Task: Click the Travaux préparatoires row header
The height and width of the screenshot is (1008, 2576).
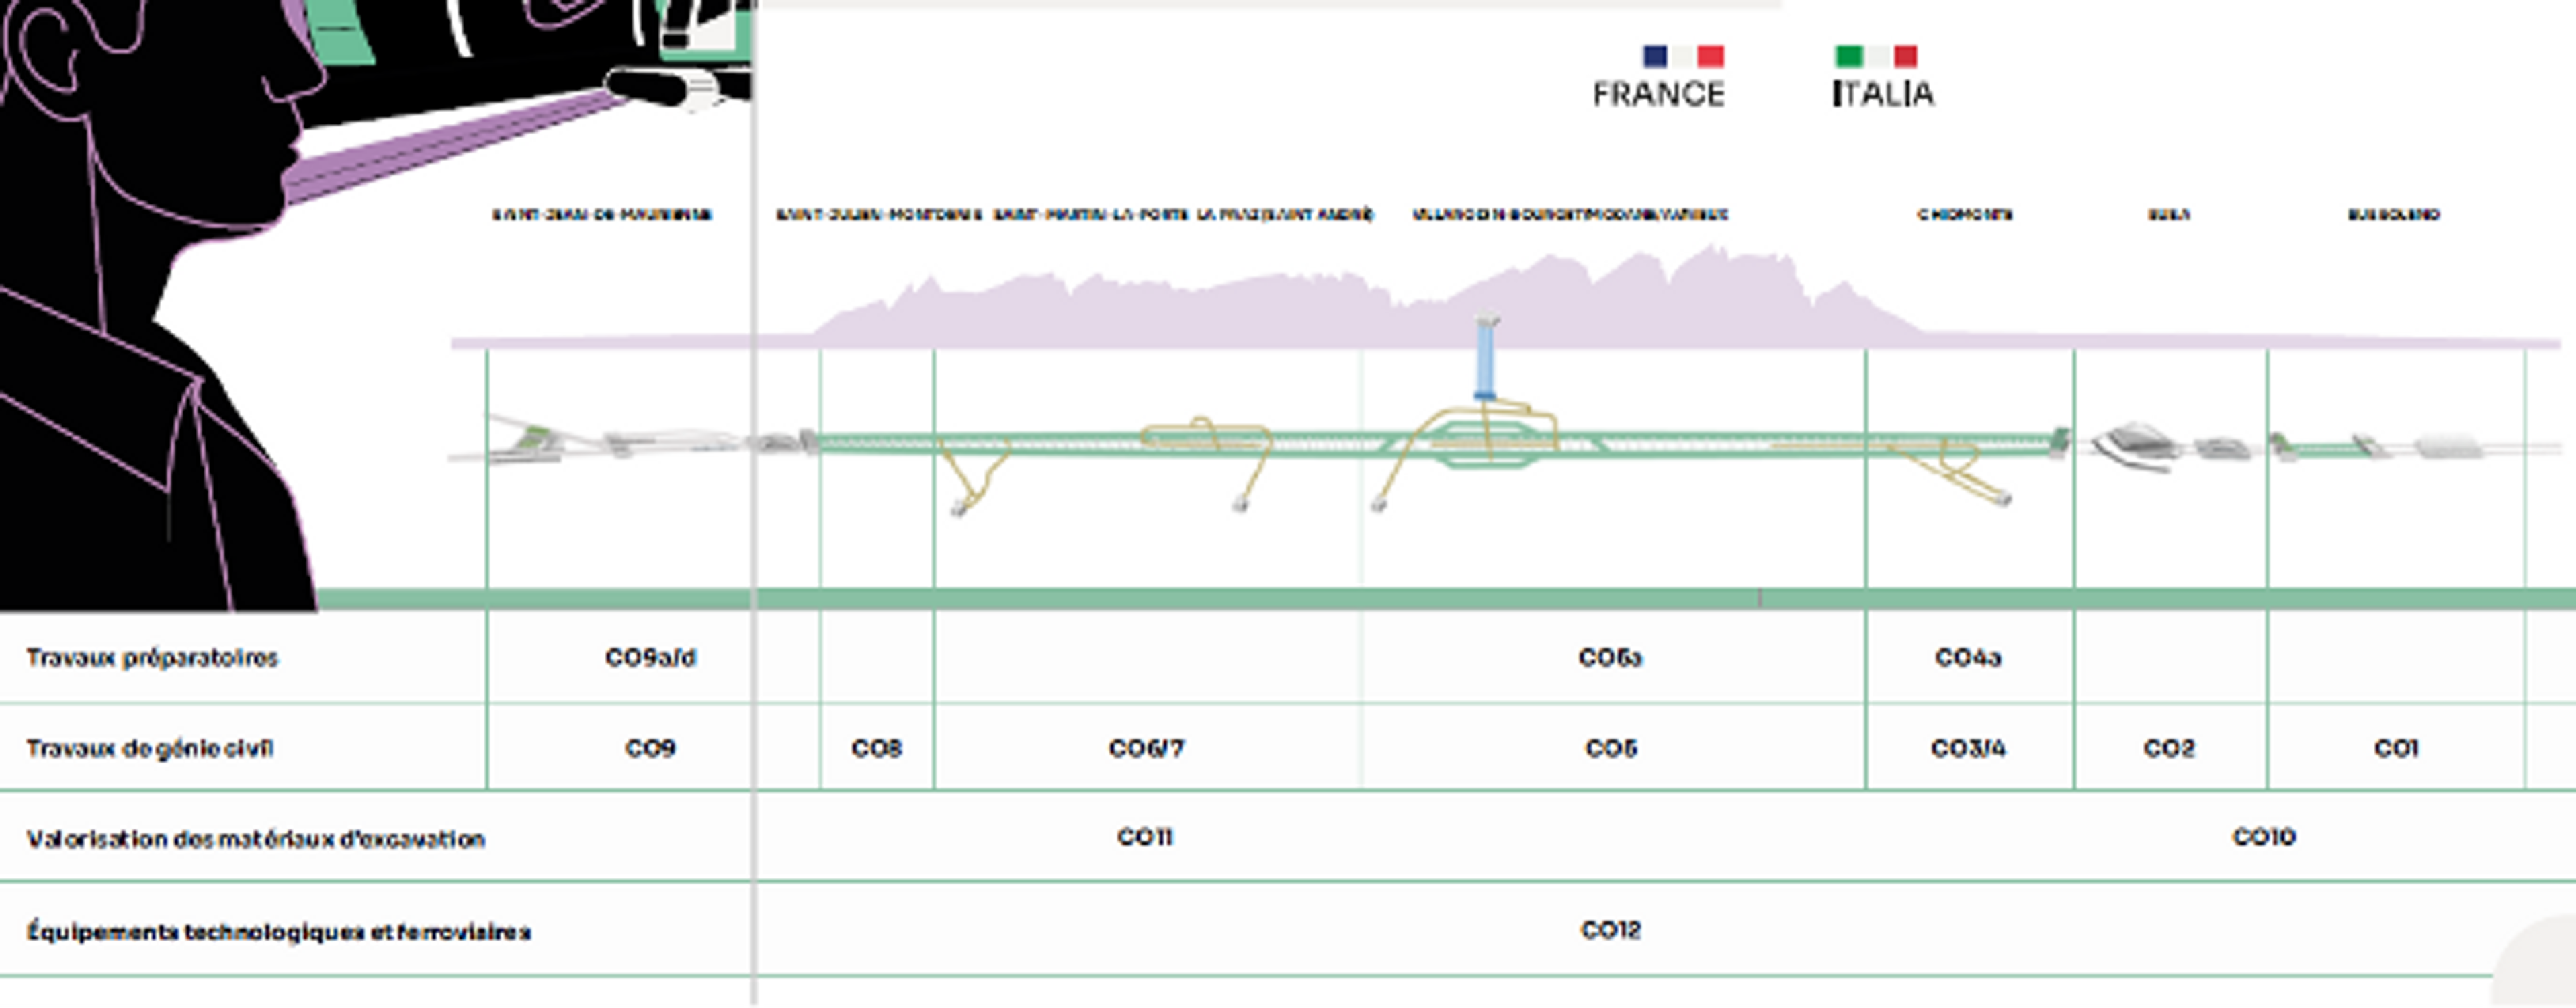Action: (x=152, y=658)
